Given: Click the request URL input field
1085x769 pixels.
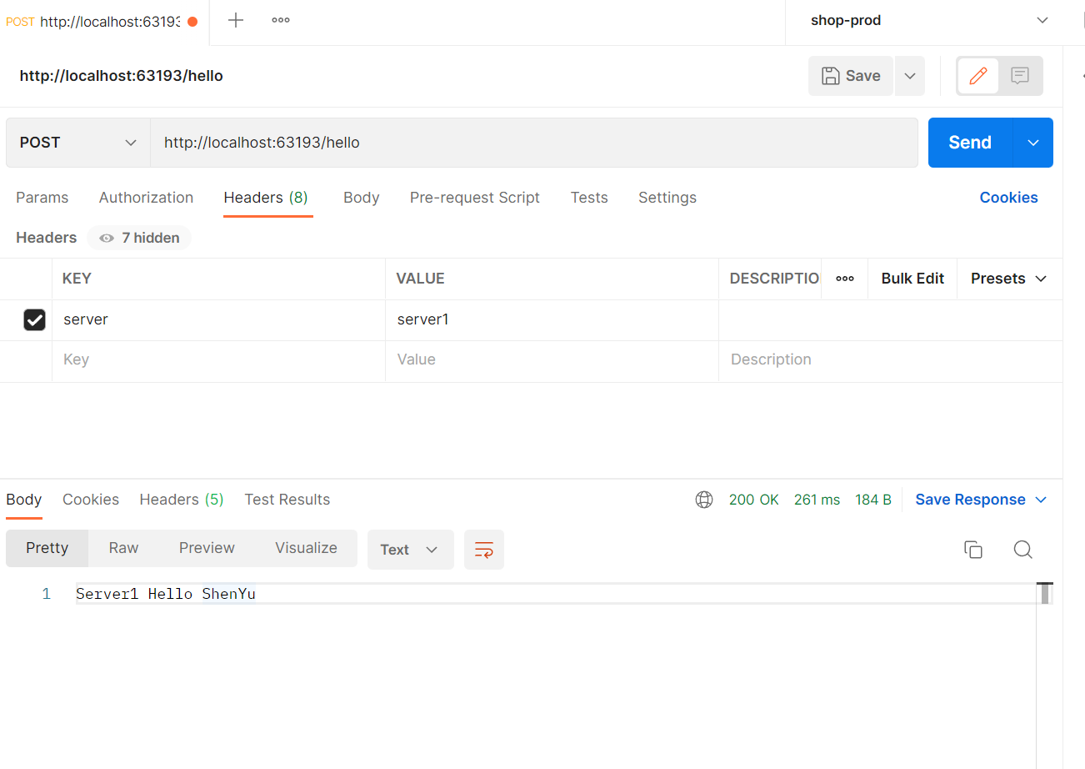Looking at the screenshot, I should point(533,143).
